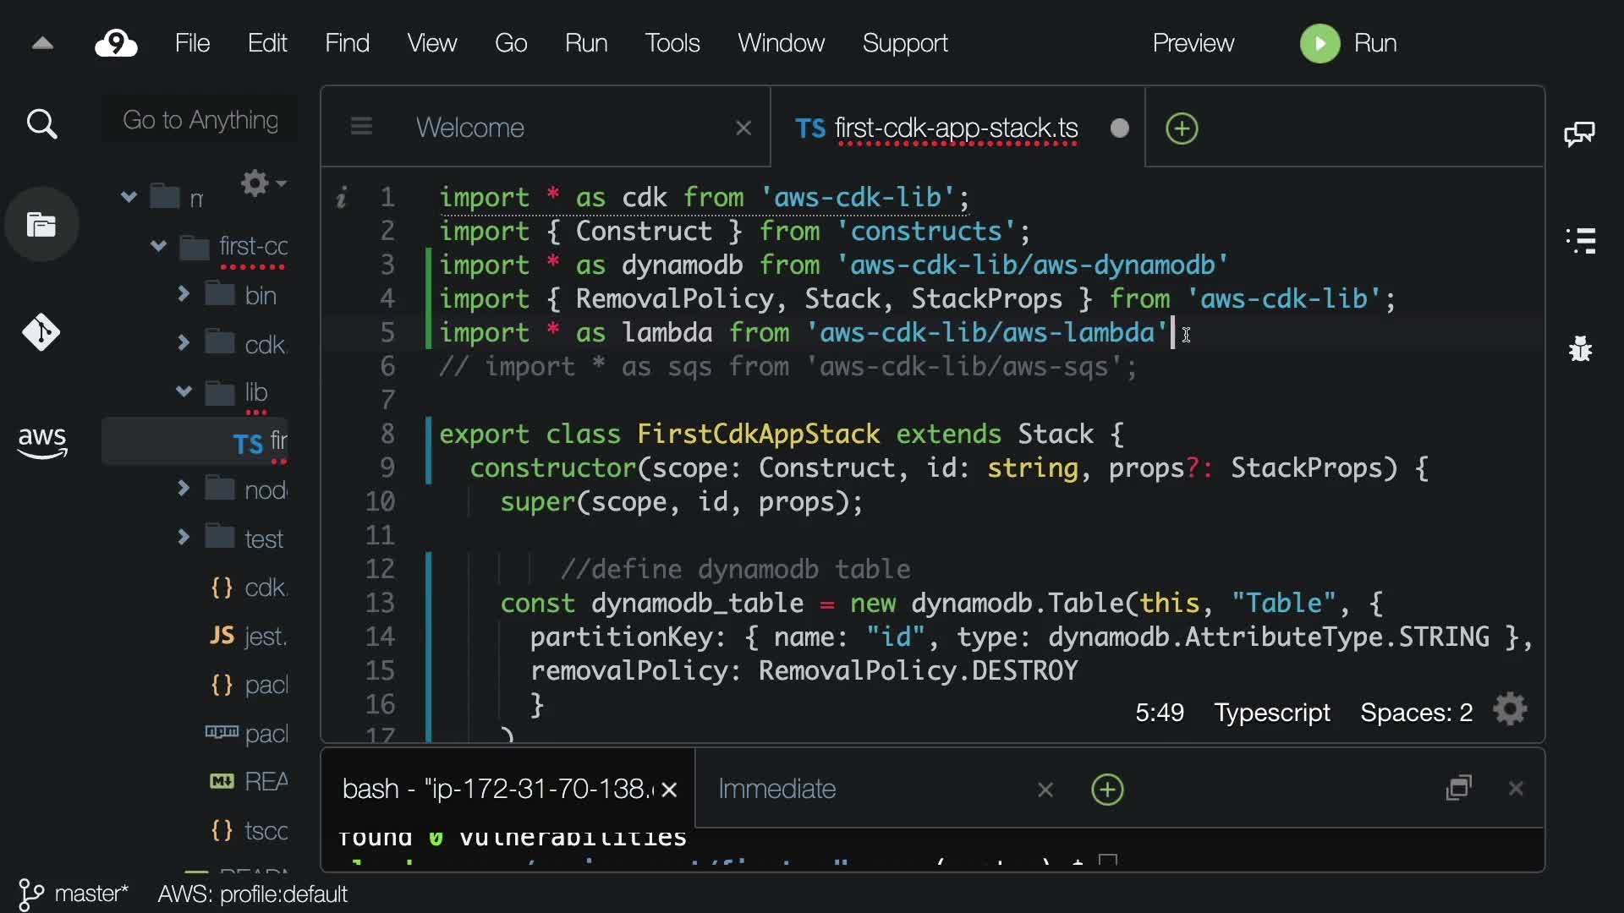Open the AWS Toolkit sidebar panel
The height and width of the screenshot is (913, 1624).
pyautogui.click(x=41, y=441)
